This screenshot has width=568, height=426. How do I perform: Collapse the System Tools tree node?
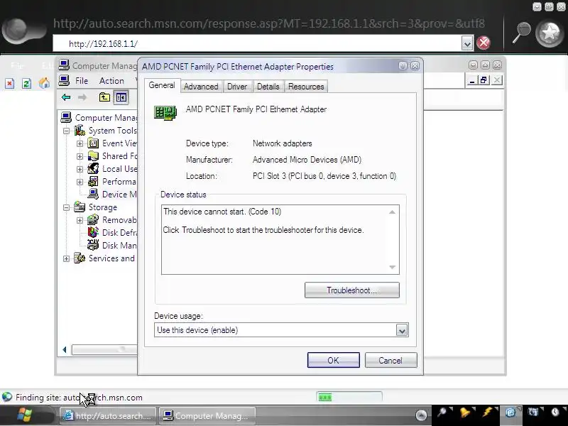(x=66, y=131)
